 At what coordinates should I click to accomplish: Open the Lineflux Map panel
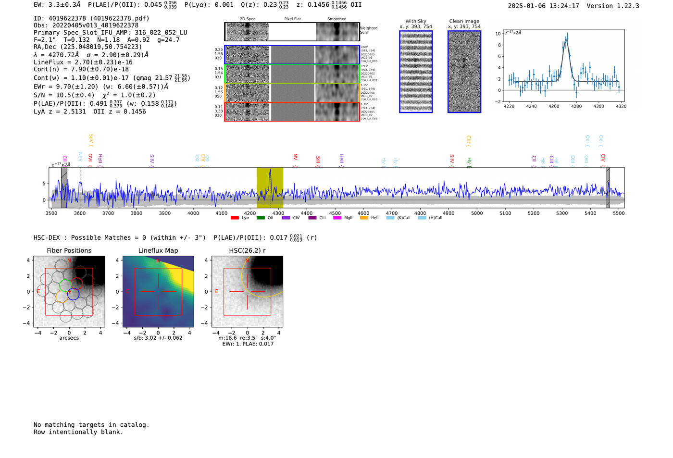(158, 292)
